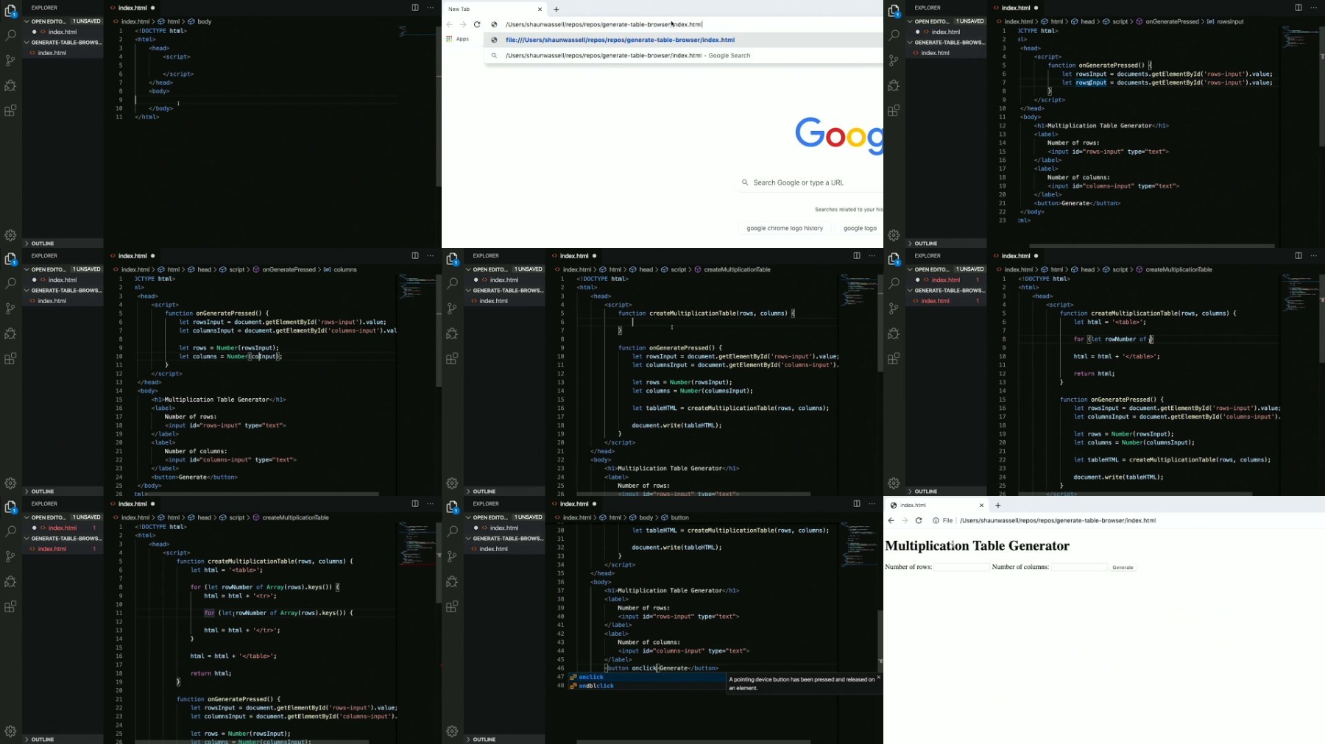Click Manage gear in top-left VS Code window

coord(10,235)
